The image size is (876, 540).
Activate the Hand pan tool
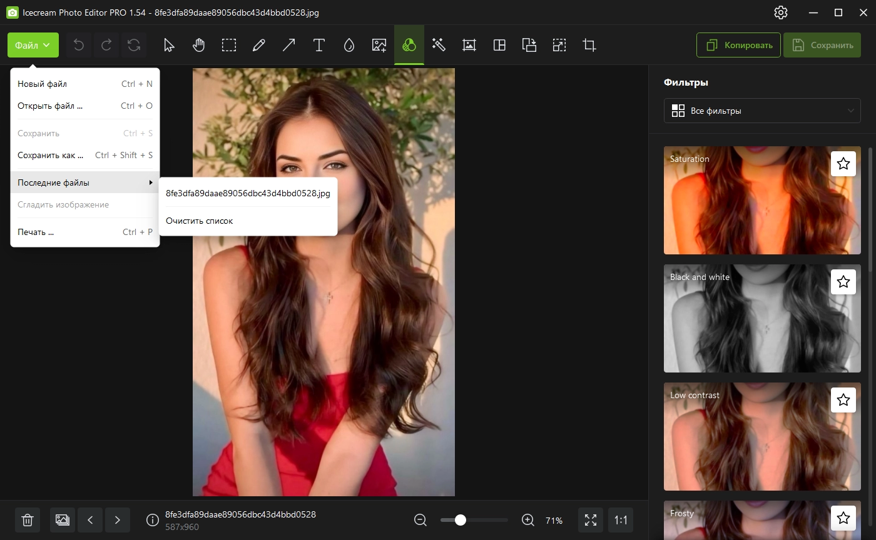(199, 45)
